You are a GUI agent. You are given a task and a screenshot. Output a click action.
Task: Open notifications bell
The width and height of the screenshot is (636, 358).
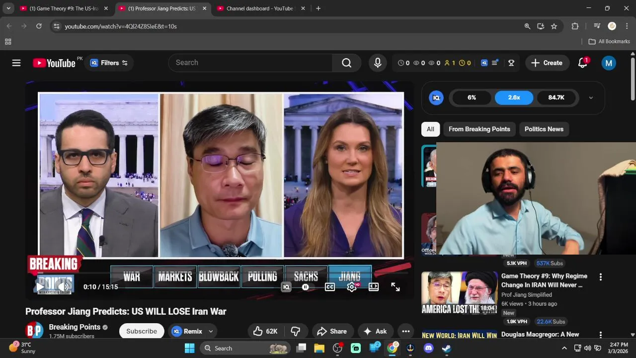583,63
